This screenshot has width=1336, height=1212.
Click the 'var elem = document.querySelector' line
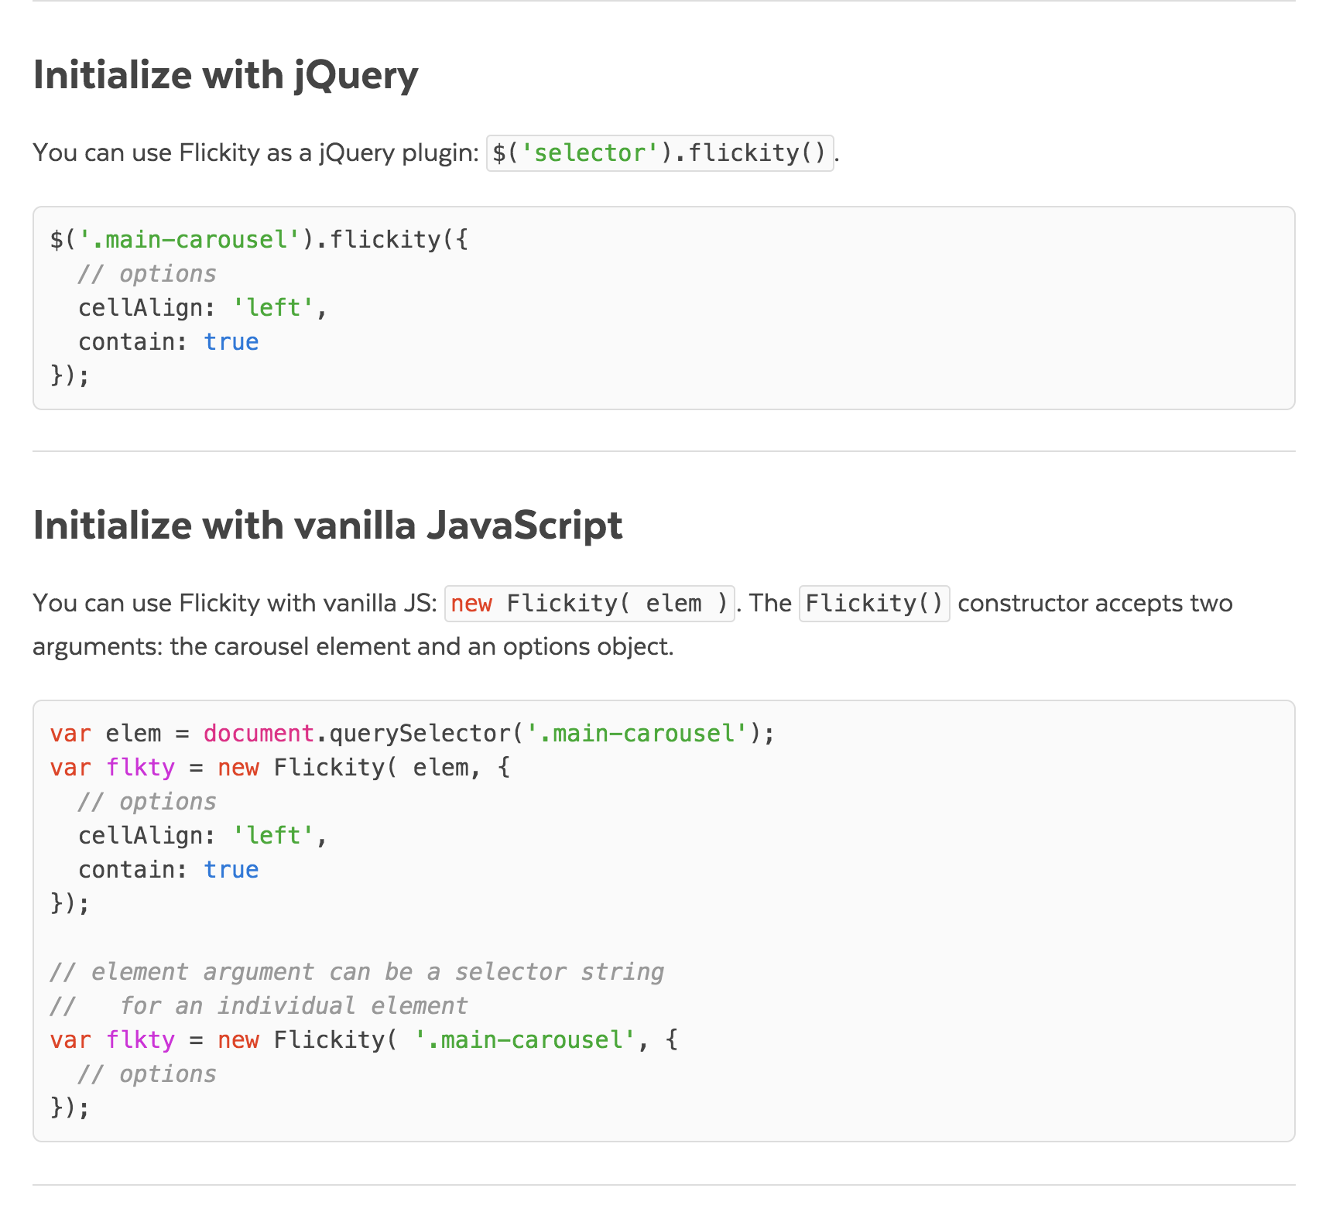coord(412,733)
